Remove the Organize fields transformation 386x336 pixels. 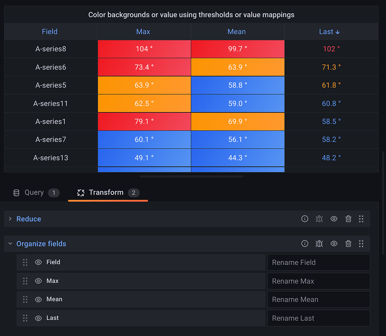point(348,243)
